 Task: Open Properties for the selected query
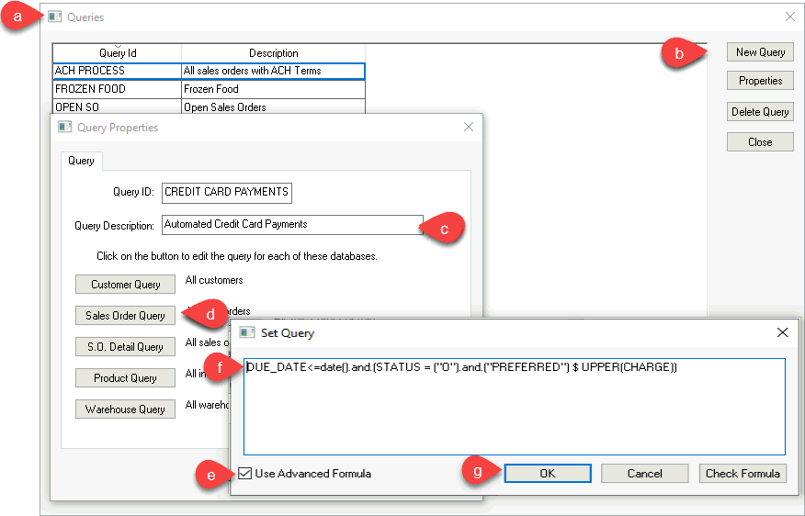[760, 81]
